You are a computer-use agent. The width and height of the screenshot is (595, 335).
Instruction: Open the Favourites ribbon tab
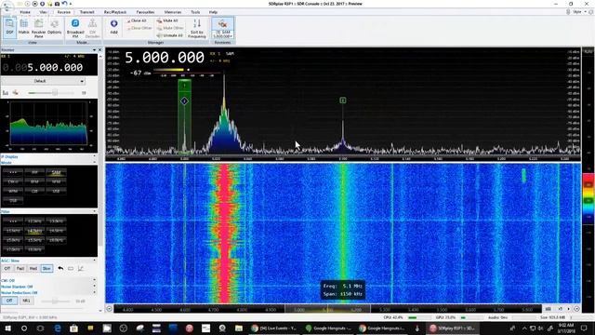click(x=145, y=12)
